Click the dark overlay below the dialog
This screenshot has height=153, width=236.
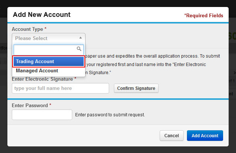pos(118,150)
